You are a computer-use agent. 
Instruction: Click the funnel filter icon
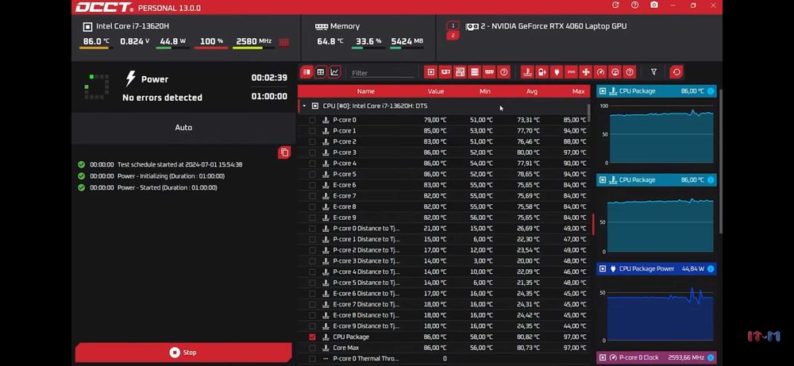(653, 72)
